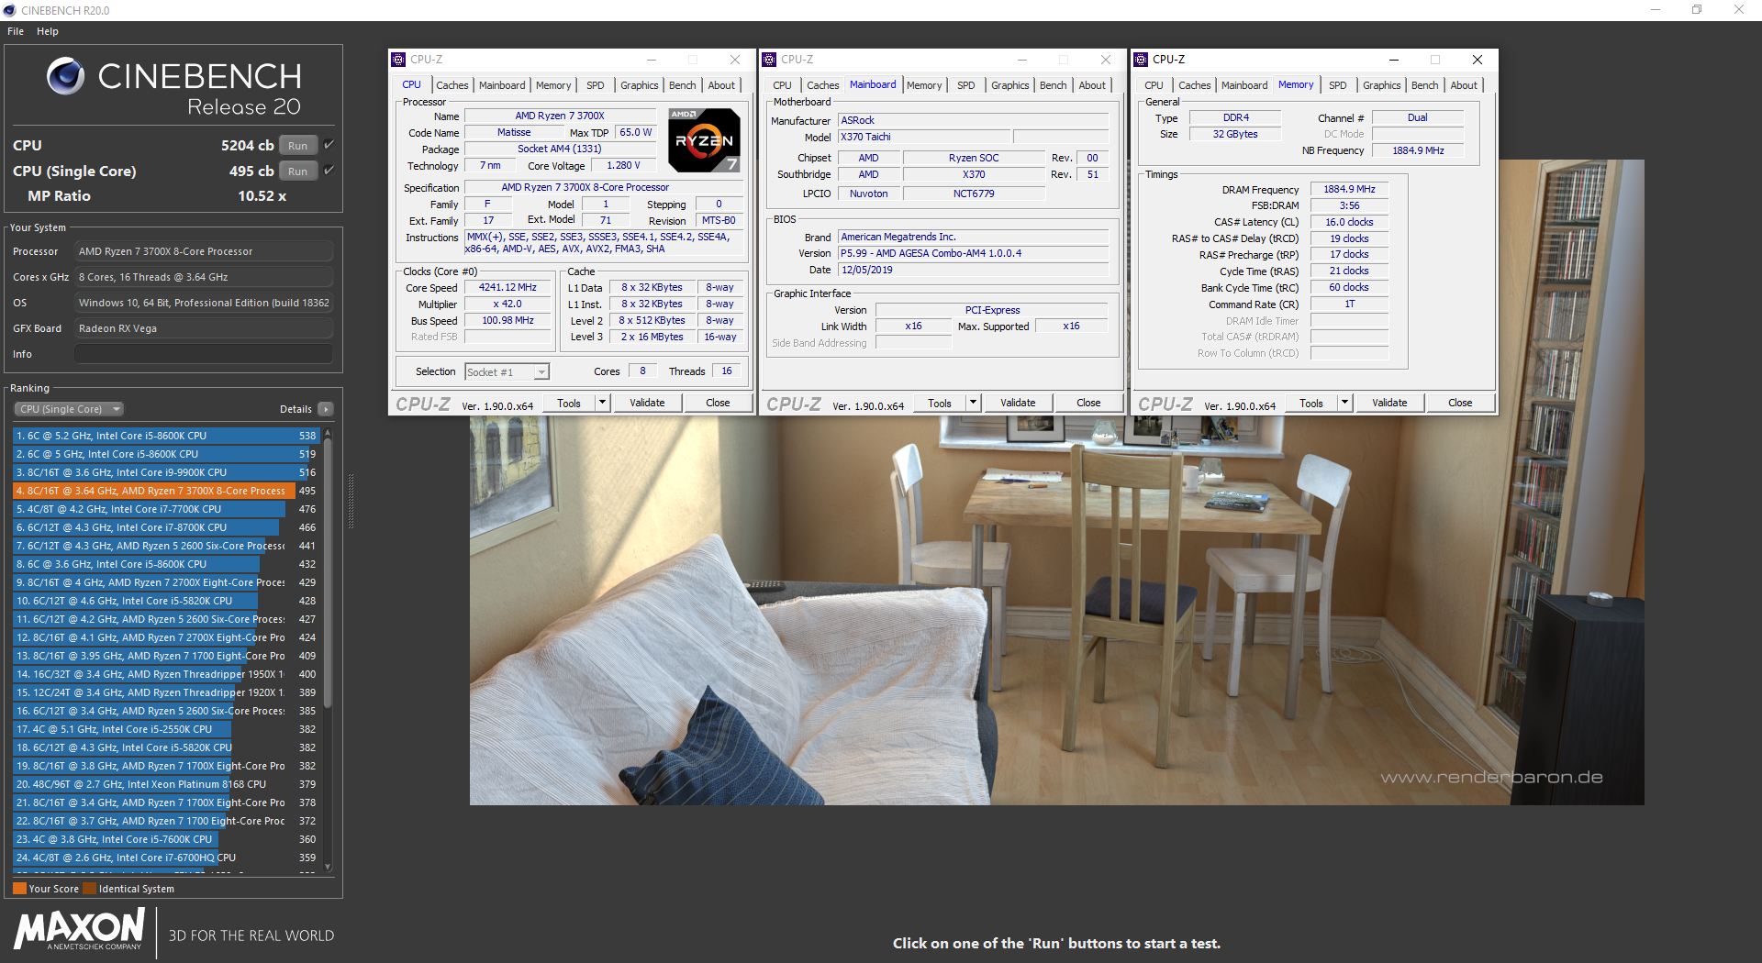Click the orange Your Score legend swatch
This screenshot has width=1762, height=963.
[x=19, y=888]
